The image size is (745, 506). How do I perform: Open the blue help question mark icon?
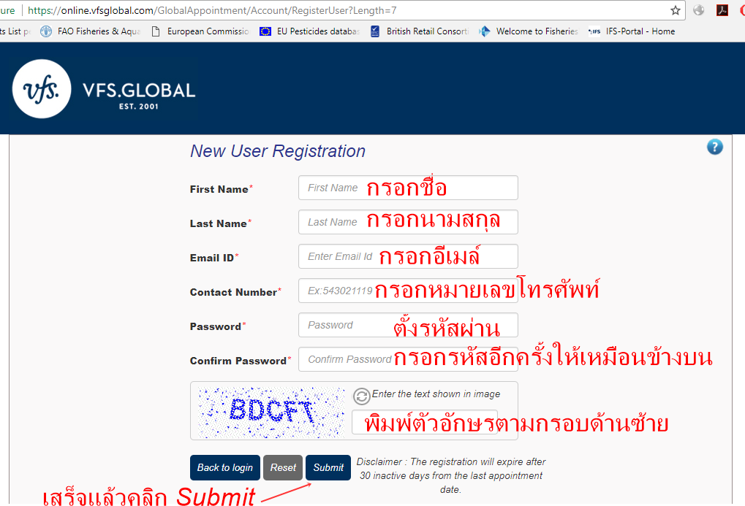point(714,147)
